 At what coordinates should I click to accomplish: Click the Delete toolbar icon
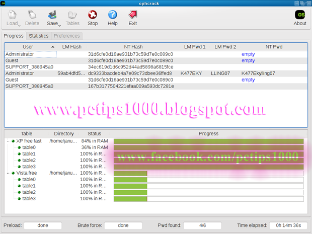[32, 15]
